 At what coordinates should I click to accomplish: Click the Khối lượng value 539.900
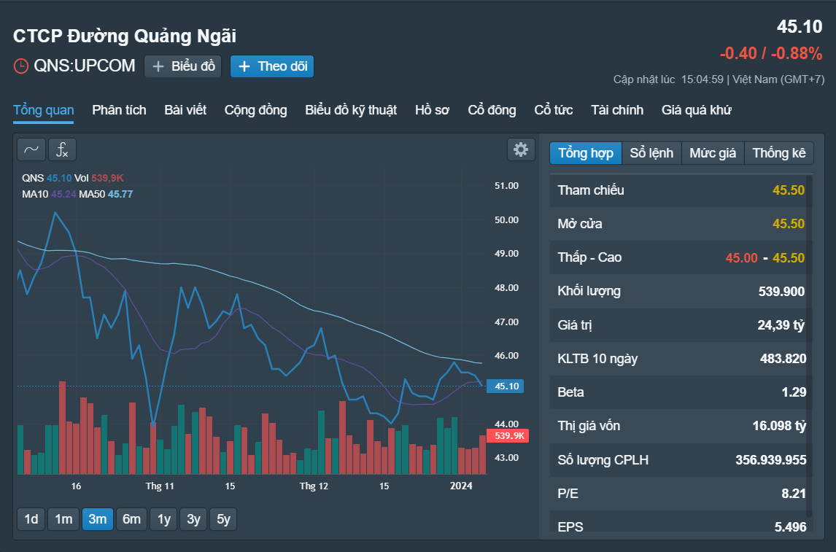pos(781,292)
